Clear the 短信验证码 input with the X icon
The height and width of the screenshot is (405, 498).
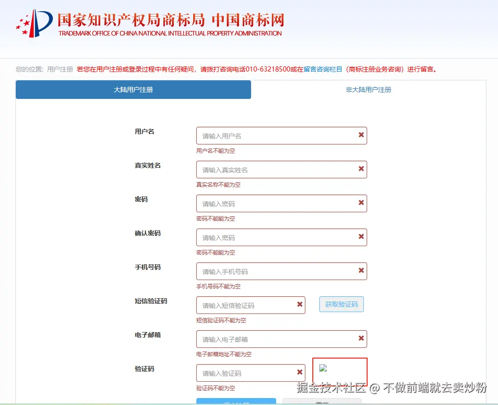(x=299, y=305)
